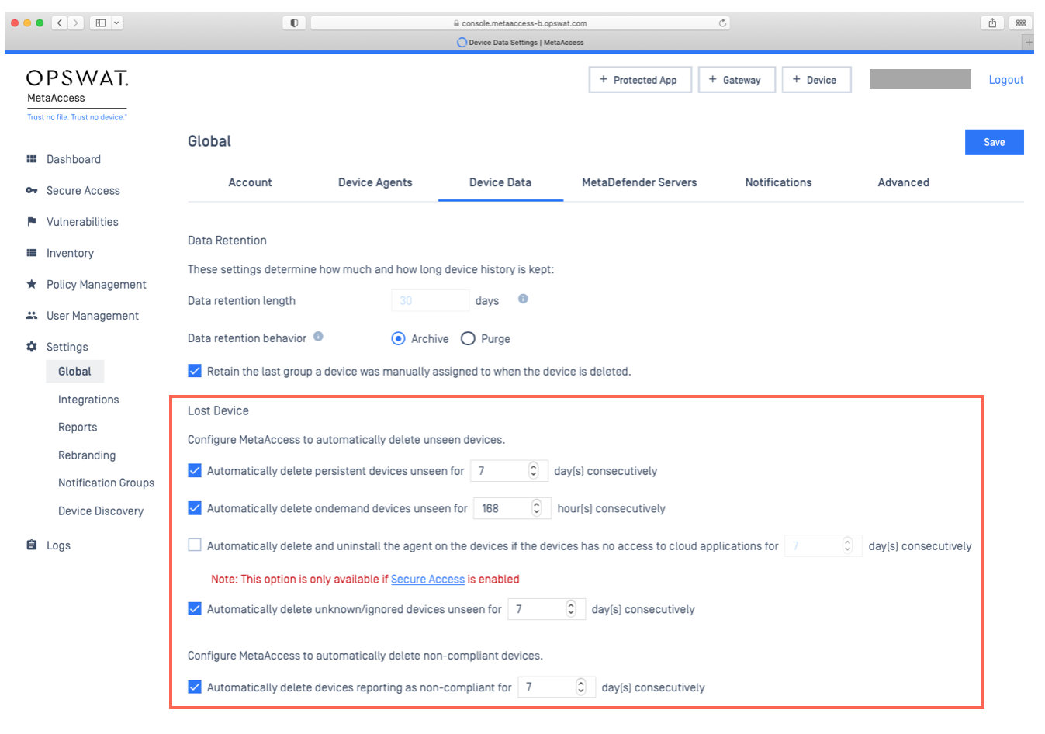Open Device Discovery settings page
This screenshot has height=734, width=1045.
101,511
